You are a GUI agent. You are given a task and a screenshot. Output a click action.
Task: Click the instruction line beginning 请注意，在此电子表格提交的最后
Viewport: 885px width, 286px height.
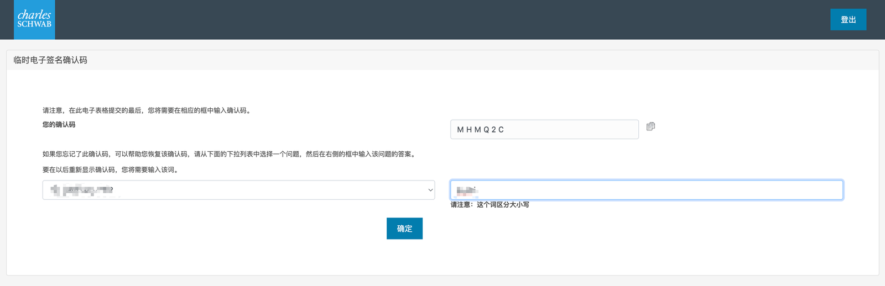pyautogui.click(x=148, y=110)
